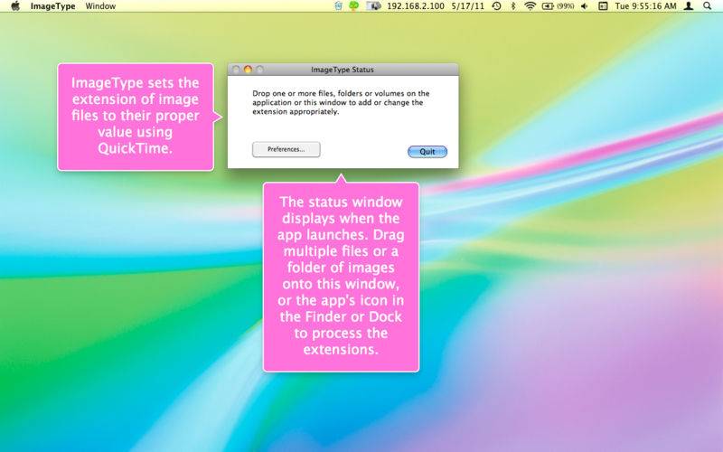Click the green tree icon in menu bar
The width and height of the screenshot is (723, 452).
click(353, 6)
